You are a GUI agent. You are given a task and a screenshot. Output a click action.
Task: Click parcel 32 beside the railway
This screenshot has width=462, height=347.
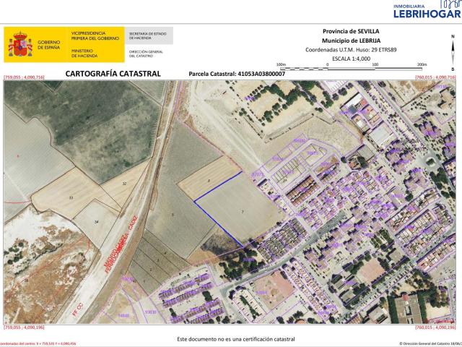click(124, 184)
